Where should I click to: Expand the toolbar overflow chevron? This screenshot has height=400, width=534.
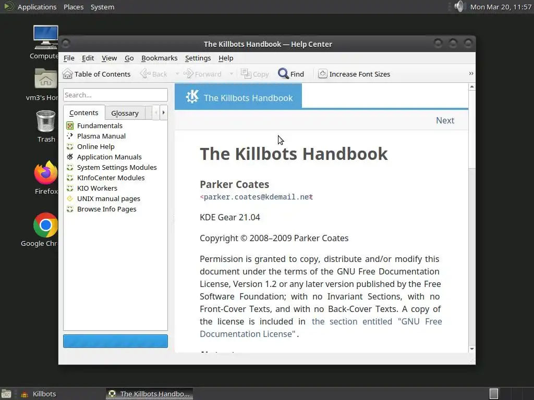point(471,73)
